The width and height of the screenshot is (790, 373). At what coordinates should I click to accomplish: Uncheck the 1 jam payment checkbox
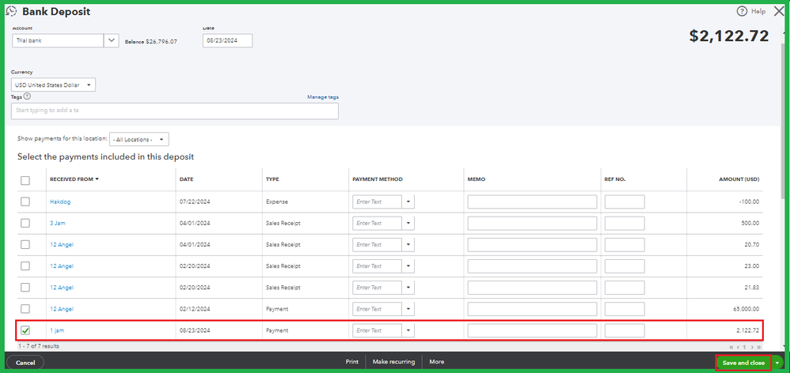(x=25, y=330)
